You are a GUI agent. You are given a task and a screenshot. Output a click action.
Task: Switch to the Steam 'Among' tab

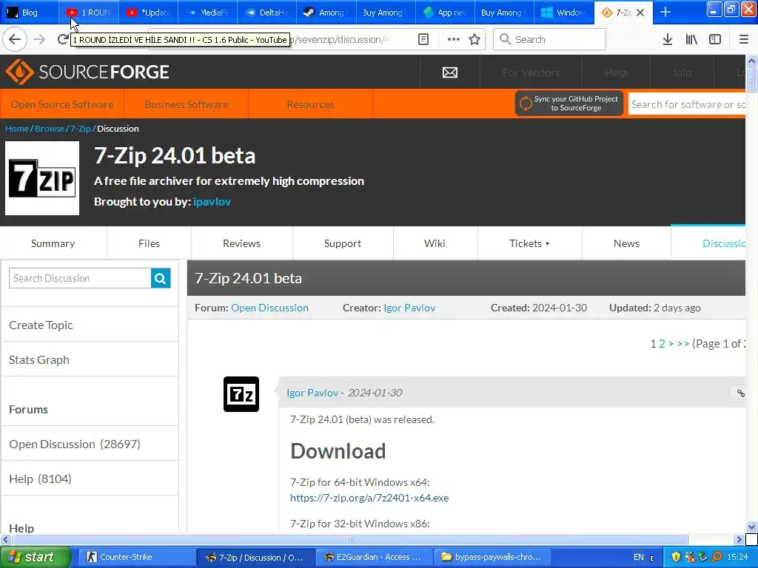[x=326, y=13]
